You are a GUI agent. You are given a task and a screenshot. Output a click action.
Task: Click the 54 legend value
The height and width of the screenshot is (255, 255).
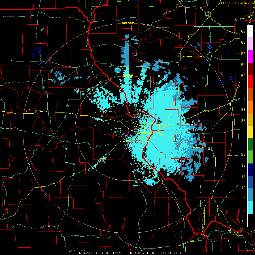(x=243, y=65)
